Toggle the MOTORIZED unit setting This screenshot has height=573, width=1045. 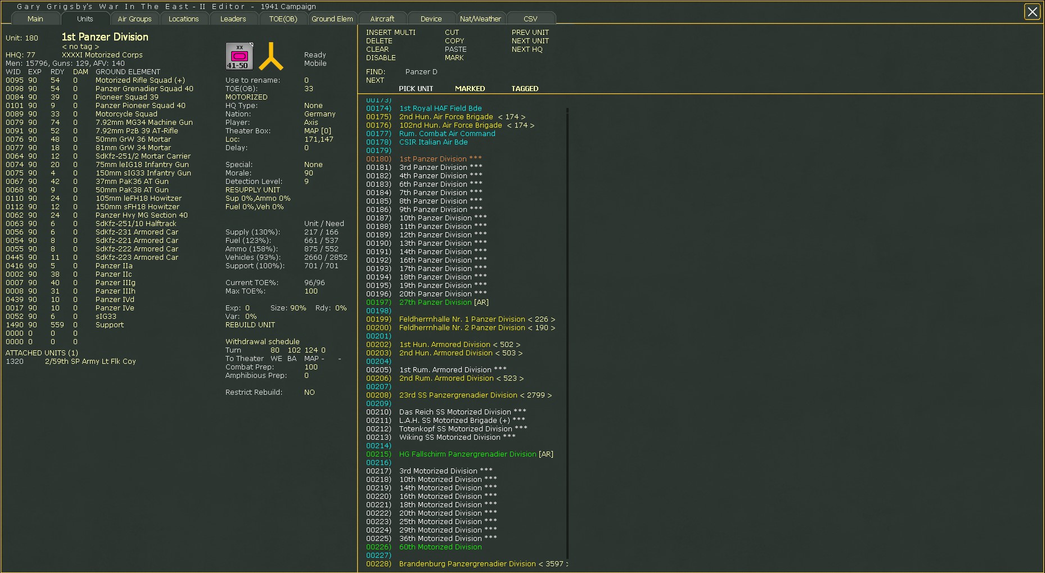pos(246,97)
